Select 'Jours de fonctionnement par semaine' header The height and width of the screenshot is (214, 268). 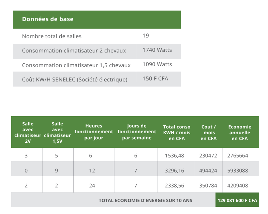(x=137, y=132)
